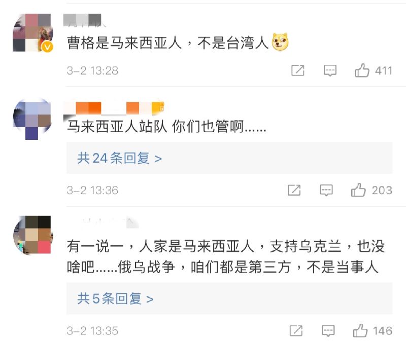This screenshot has width=406, height=342.
Task: Open first commenter's avatar with verified badge
Action: coord(32,33)
